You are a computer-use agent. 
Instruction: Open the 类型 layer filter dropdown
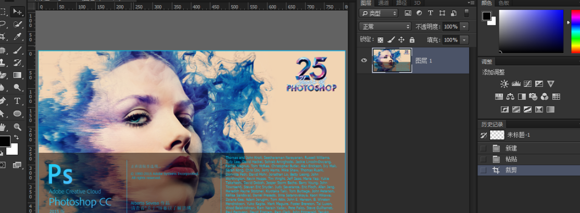point(379,14)
